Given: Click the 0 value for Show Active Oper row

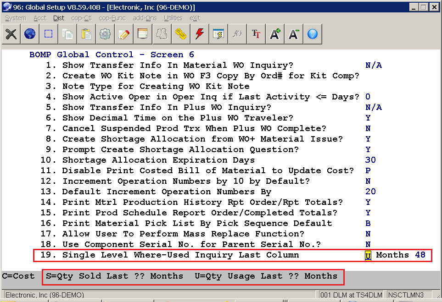Looking at the screenshot, I should pos(368,97).
